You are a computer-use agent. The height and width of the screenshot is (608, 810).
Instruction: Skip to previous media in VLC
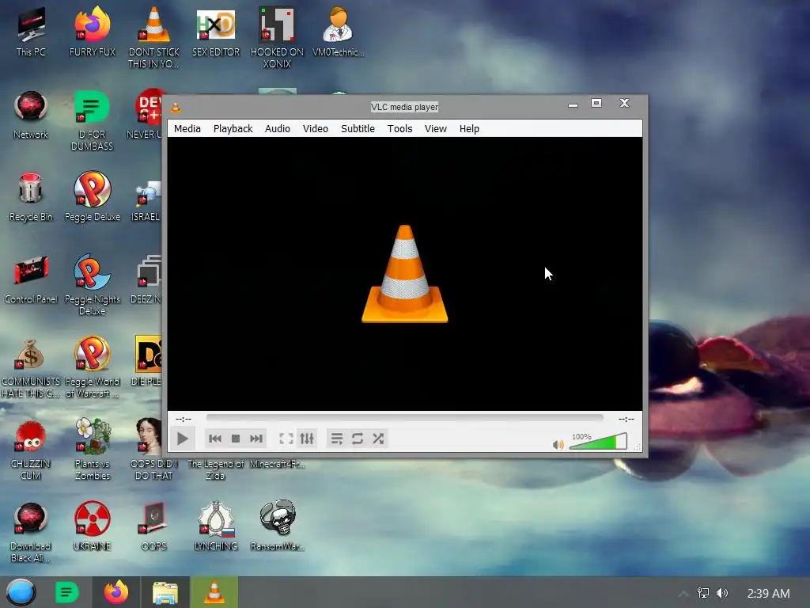(x=215, y=439)
